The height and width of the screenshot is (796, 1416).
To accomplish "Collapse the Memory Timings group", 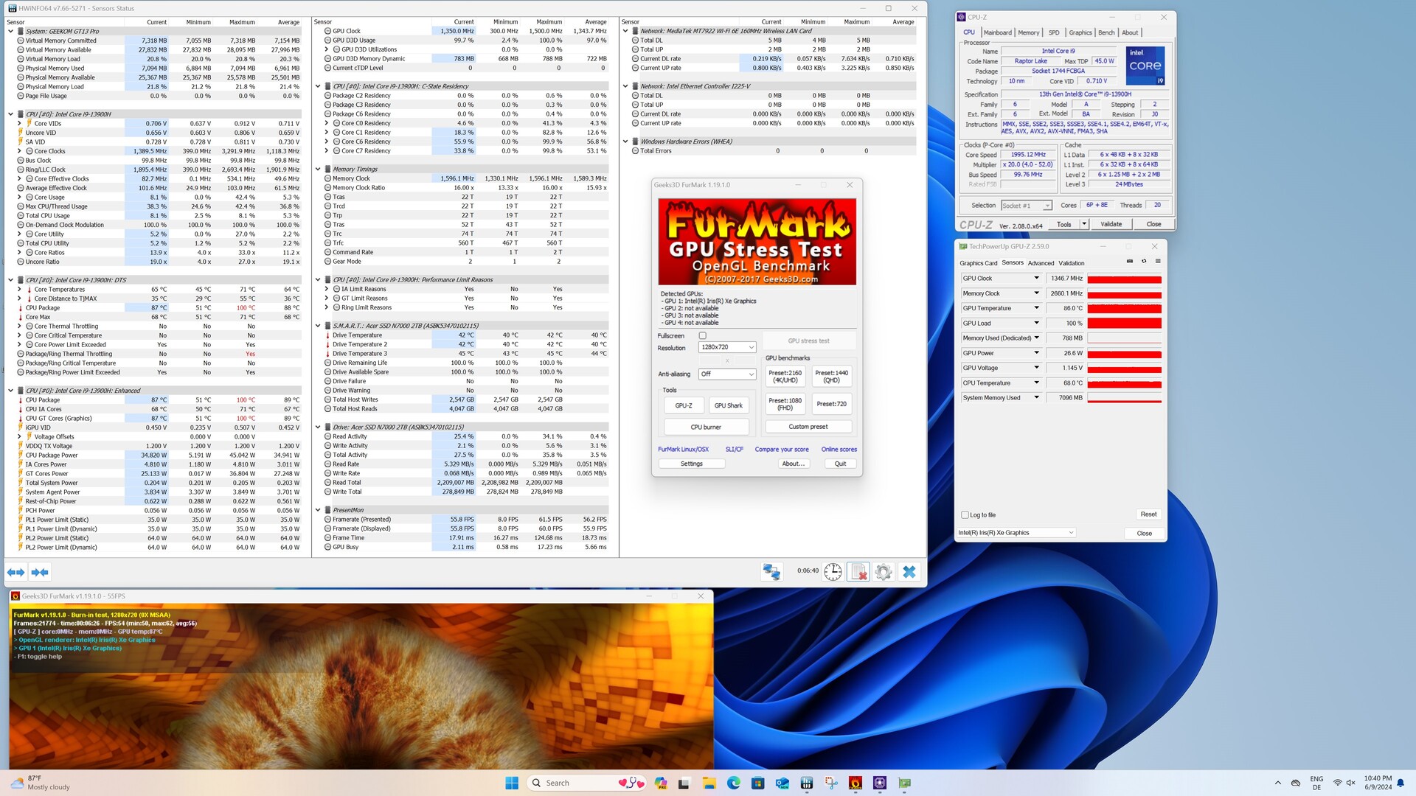I will coord(318,169).
